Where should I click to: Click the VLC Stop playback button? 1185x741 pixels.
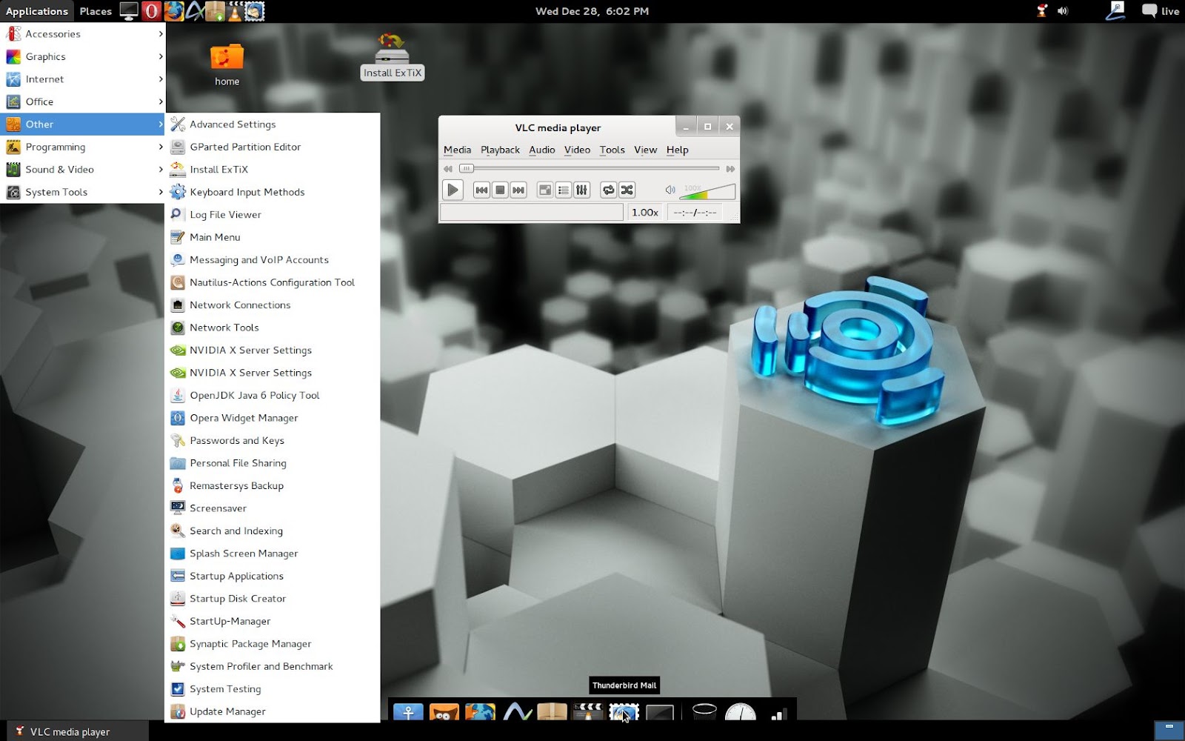(500, 190)
